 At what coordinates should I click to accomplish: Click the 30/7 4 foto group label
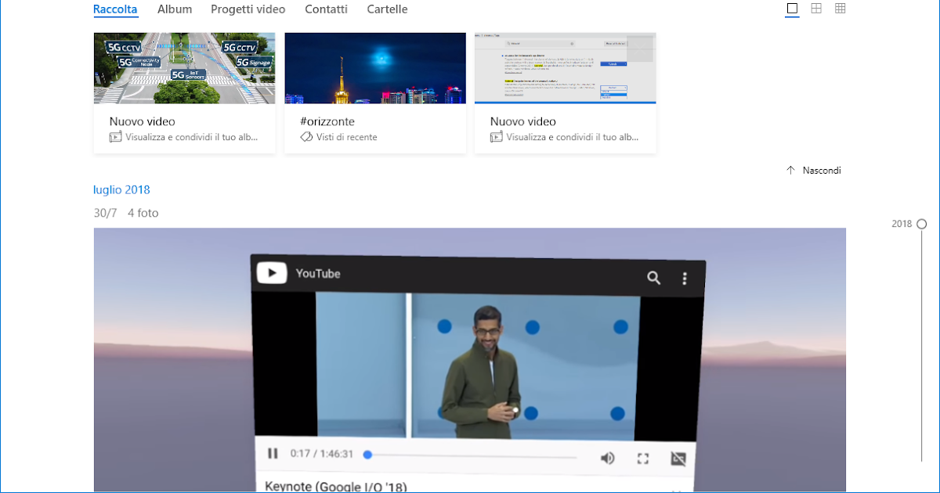tap(126, 212)
